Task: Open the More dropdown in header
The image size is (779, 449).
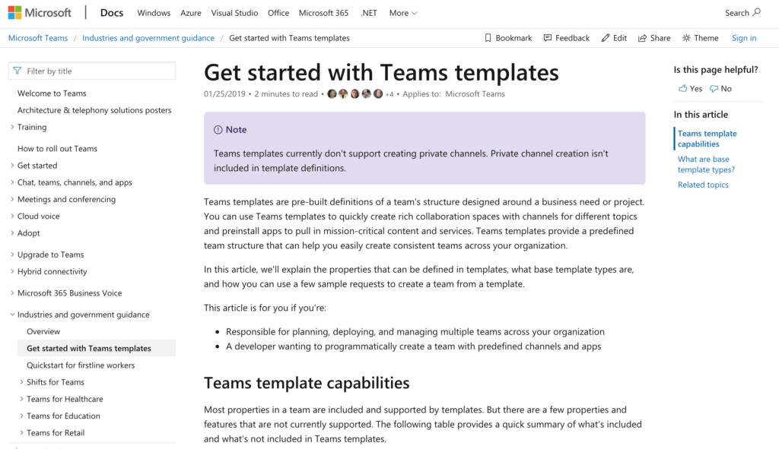Action: 403,13
